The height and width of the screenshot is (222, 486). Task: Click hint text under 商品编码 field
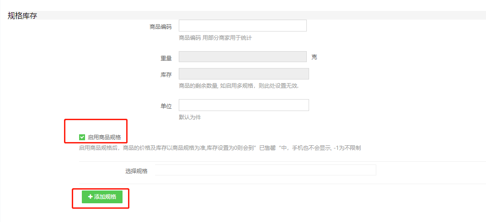coord(215,38)
